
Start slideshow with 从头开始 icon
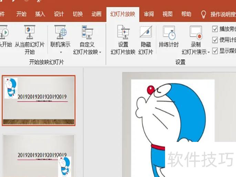coord(4,32)
